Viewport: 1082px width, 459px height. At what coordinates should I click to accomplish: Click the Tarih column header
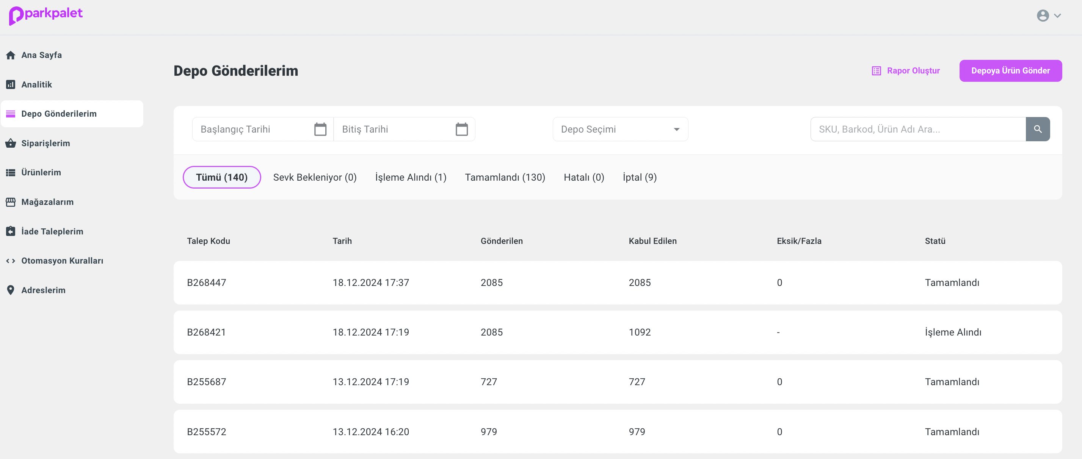tap(342, 241)
